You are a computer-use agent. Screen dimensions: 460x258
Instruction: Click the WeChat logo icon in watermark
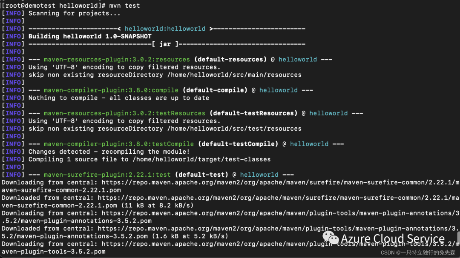(x=331, y=238)
